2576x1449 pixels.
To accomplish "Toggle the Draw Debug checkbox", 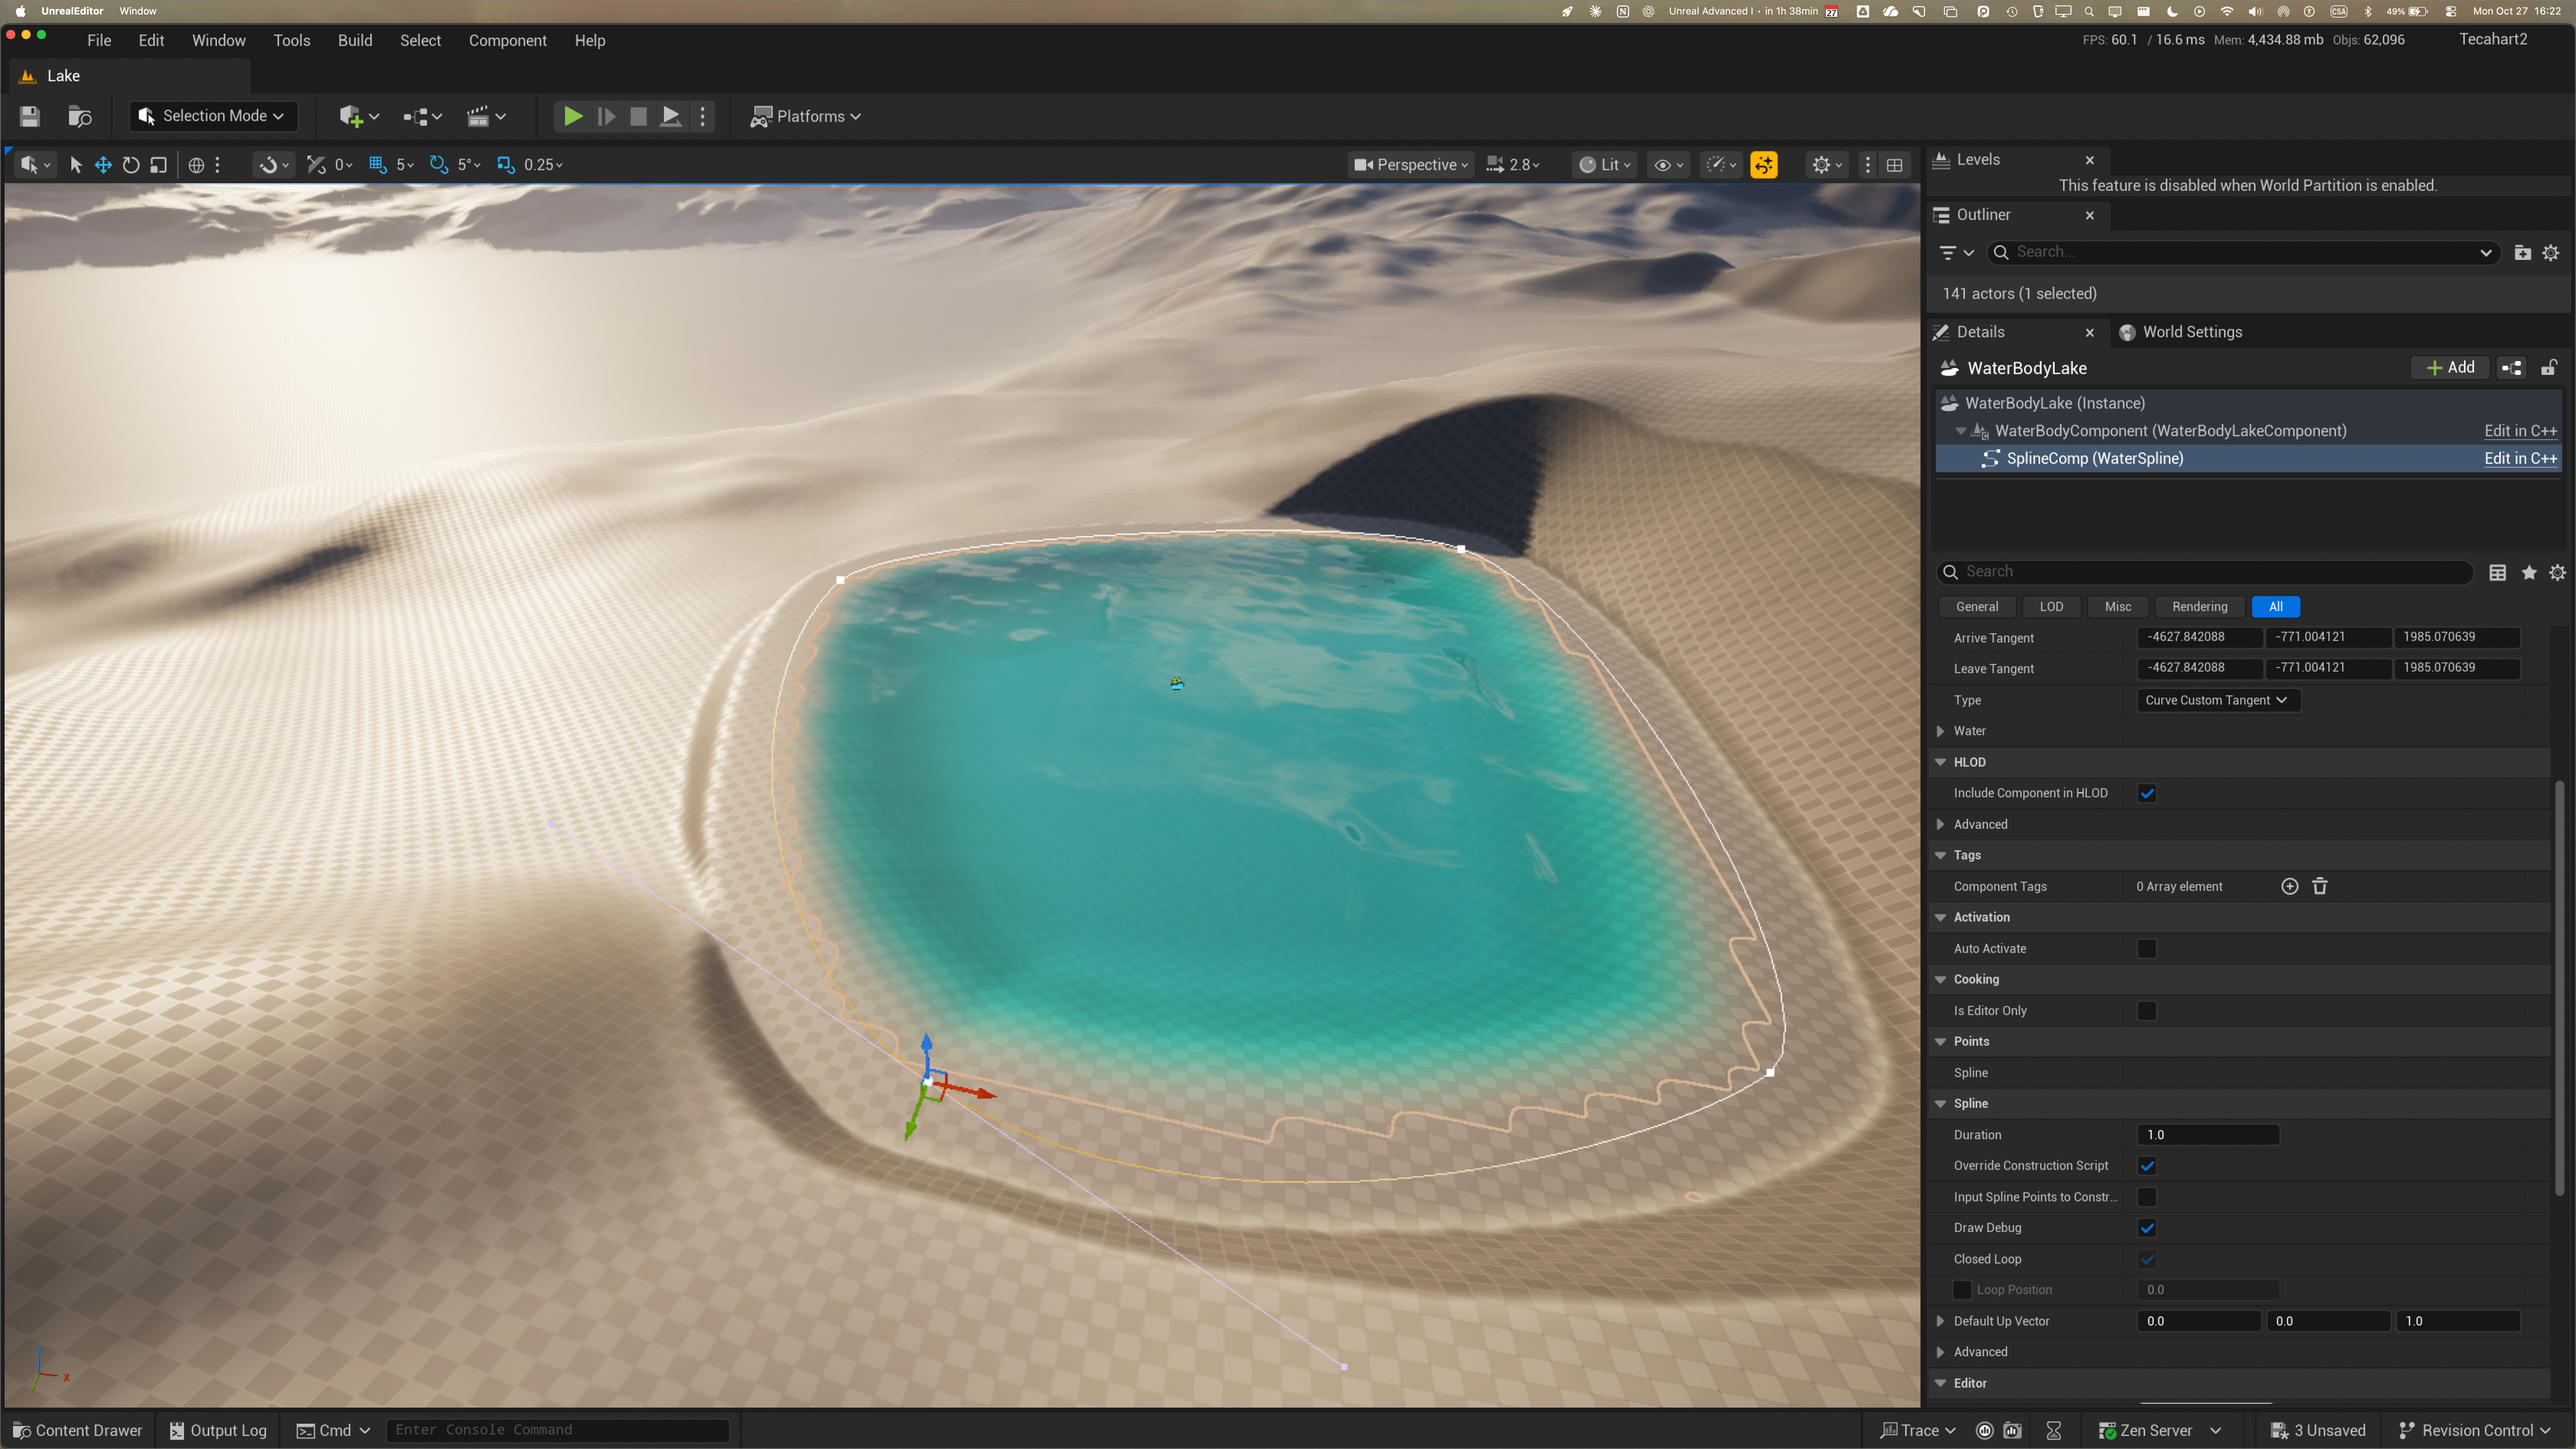I will [x=2147, y=1228].
